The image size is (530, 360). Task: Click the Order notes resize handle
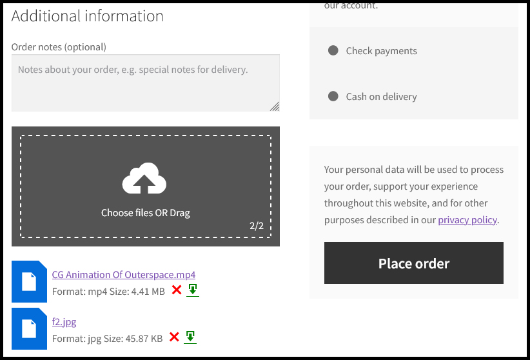pyautogui.click(x=275, y=106)
